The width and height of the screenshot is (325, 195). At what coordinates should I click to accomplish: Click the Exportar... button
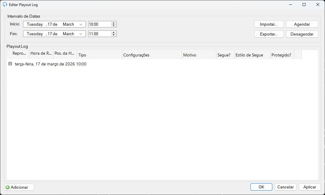[269, 34]
